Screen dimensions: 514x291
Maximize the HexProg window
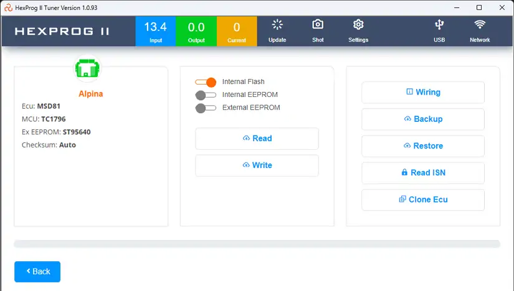coord(479,7)
